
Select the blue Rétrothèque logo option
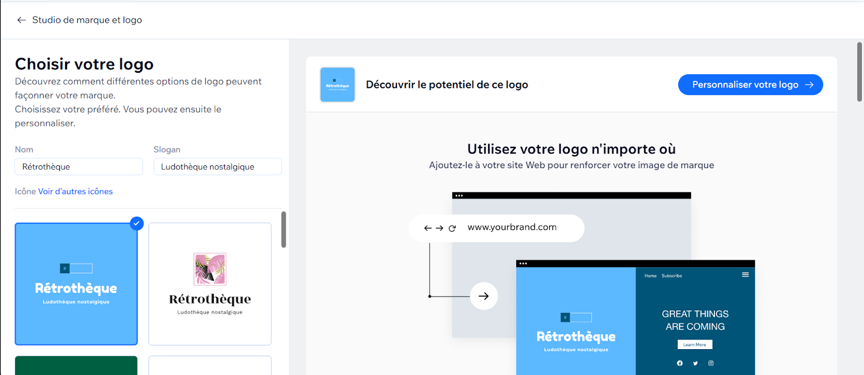coord(76,284)
